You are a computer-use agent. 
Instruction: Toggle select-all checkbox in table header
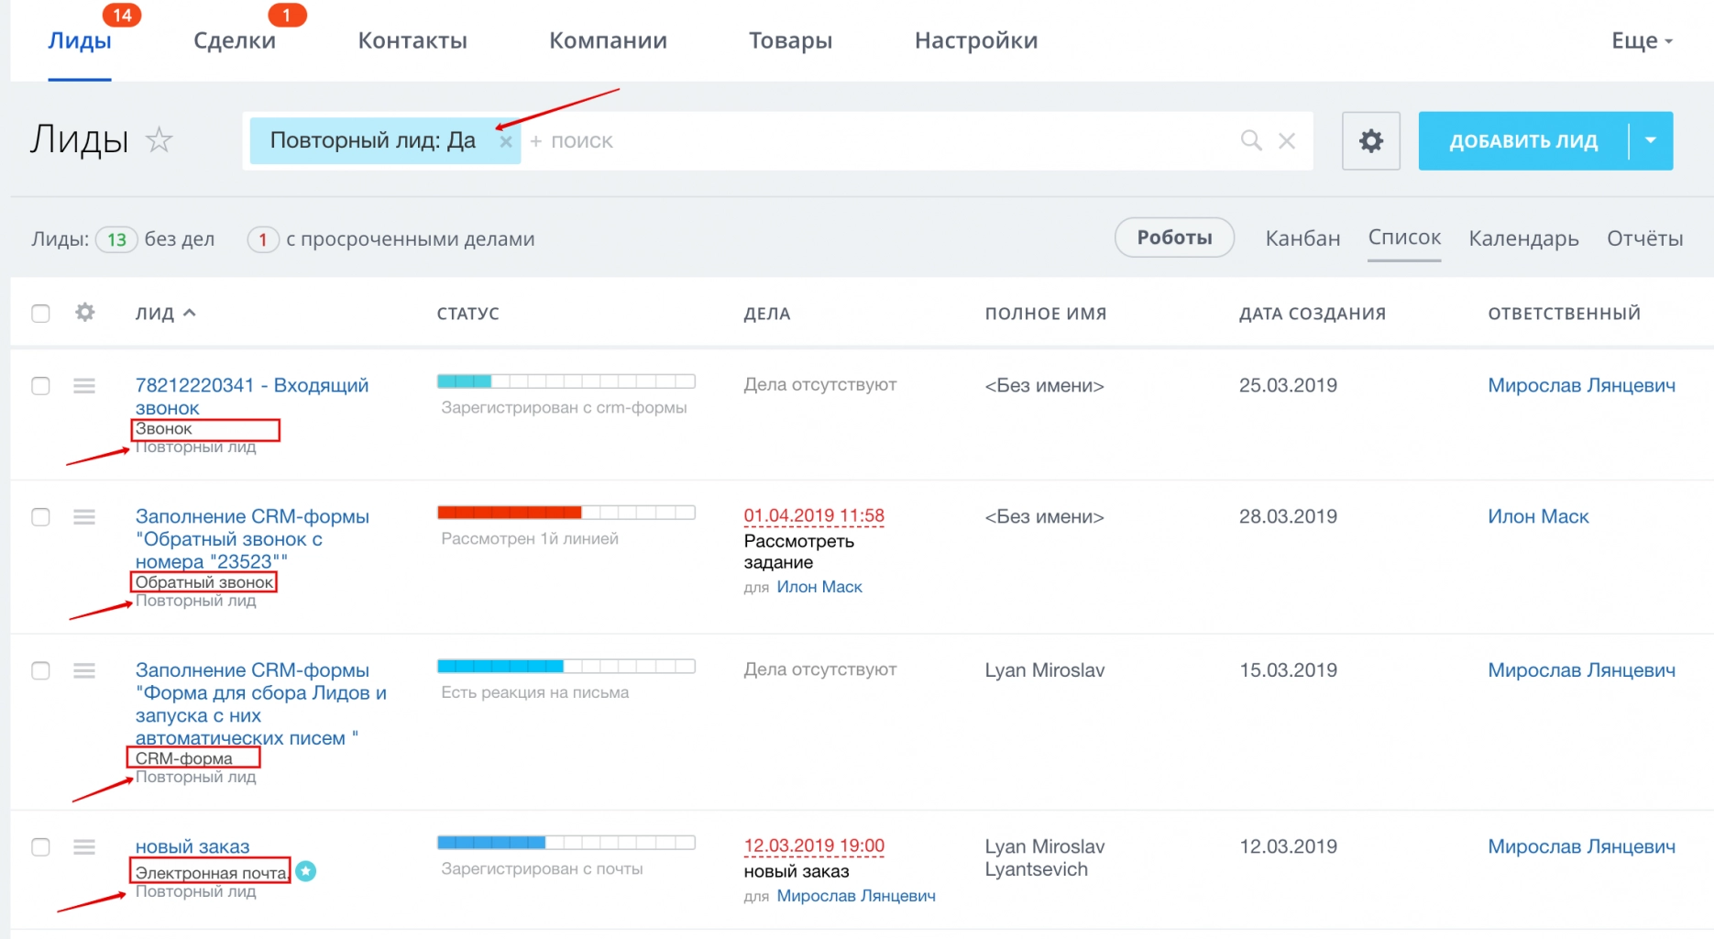(40, 314)
